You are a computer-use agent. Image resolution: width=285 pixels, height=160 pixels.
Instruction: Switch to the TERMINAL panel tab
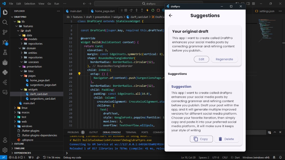pos(131,132)
